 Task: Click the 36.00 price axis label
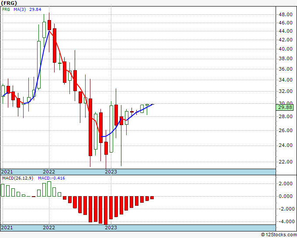286,69
